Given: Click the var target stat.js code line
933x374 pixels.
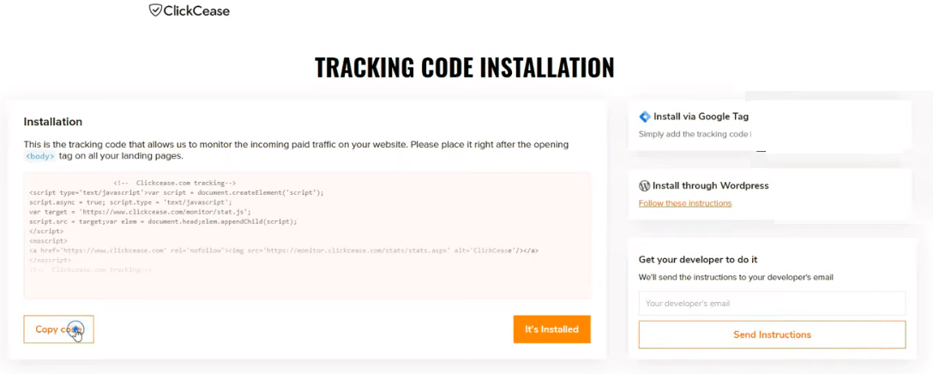Looking at the screenshot, I should [x=140, y=212].
